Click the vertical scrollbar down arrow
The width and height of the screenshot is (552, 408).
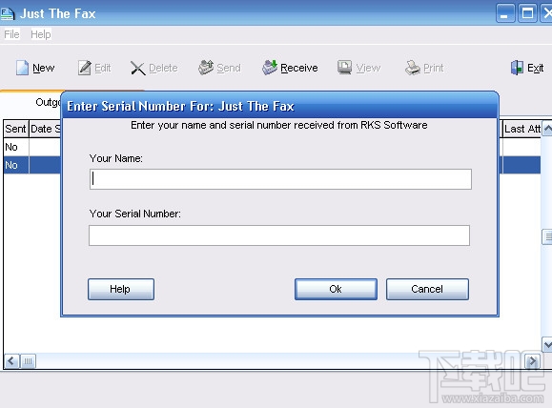click(547, 344)
